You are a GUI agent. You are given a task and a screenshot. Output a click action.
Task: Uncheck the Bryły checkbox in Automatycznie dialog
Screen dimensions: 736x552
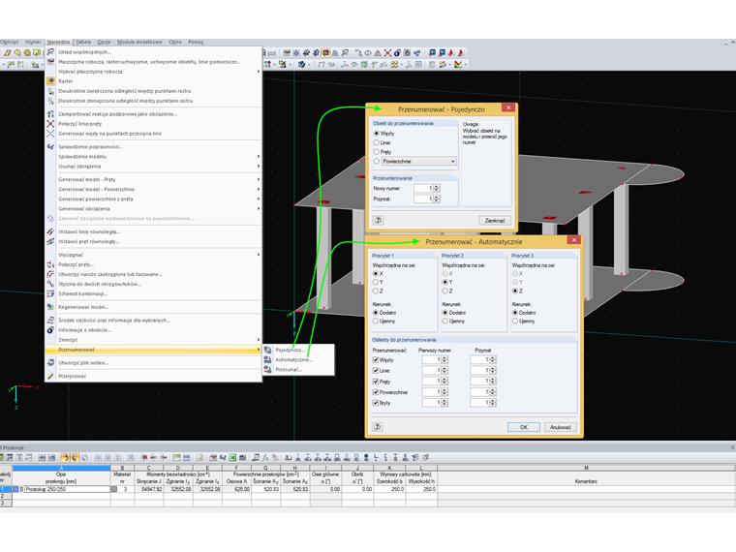point(376,403)
